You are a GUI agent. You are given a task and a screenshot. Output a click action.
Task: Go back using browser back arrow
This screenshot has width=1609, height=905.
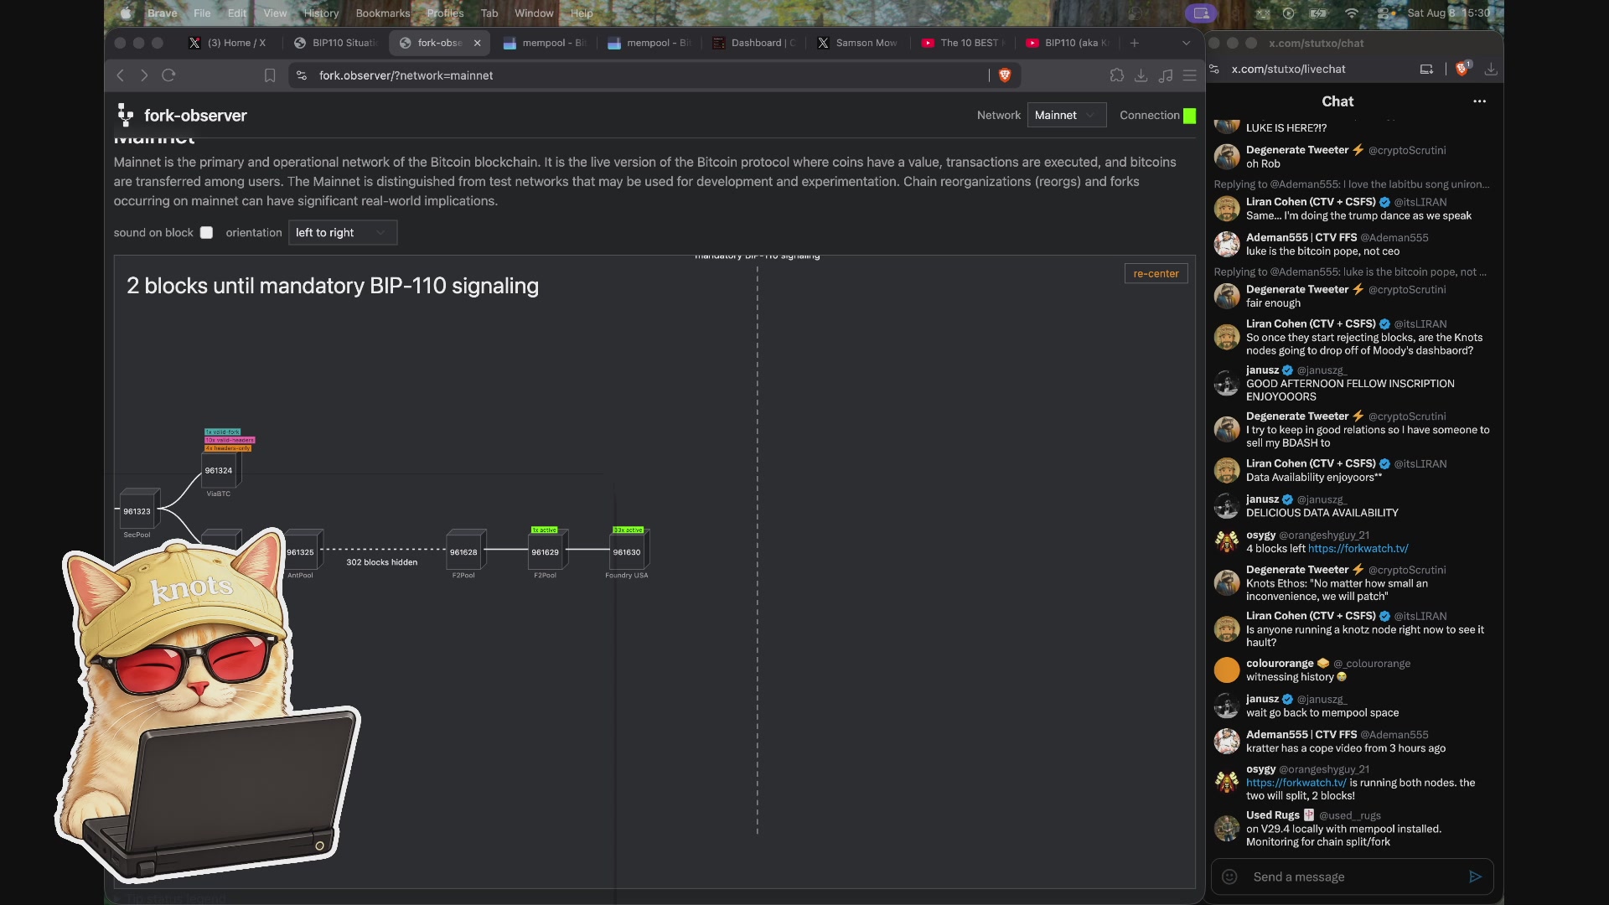click(121, 75)
